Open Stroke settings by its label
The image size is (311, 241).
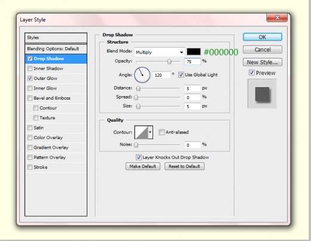(x=41, y=167)
